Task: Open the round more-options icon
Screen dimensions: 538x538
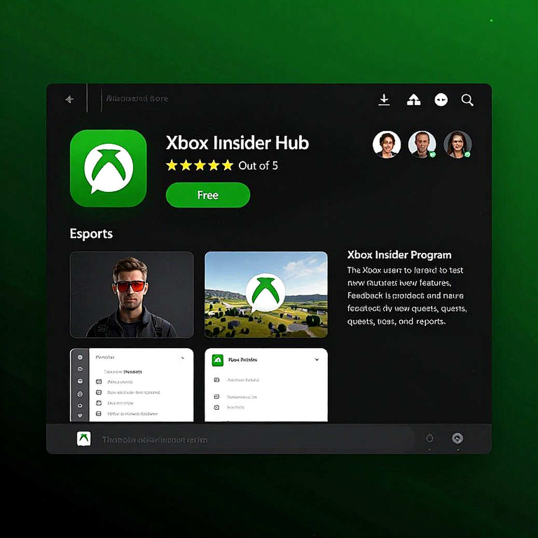Action: click(441, 100)
